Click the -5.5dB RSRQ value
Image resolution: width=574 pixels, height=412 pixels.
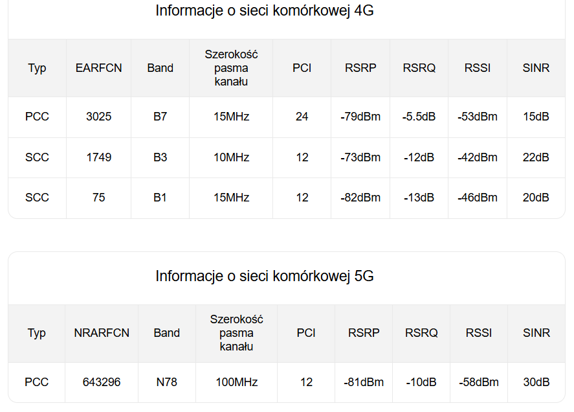point(419,117)
